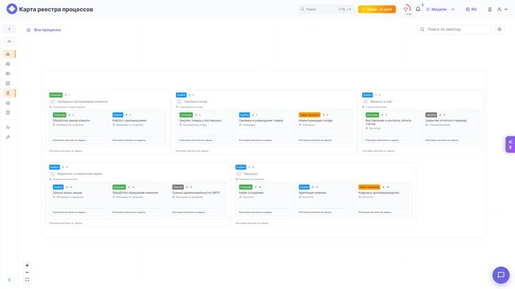Expand the collapsed left sidebar
This screenshot has width=515, height=289.
pyautogui.click(x=9, y=29)
